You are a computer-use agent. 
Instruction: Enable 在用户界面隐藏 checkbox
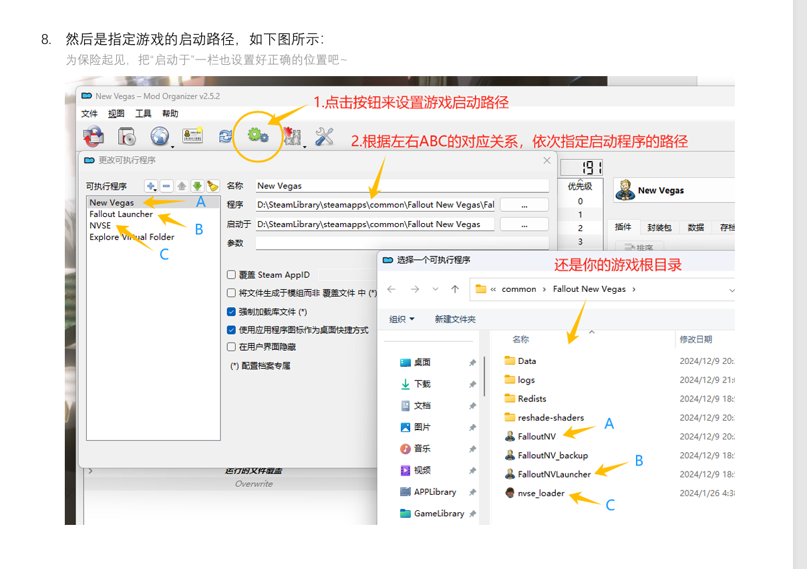tap(231, 347)
